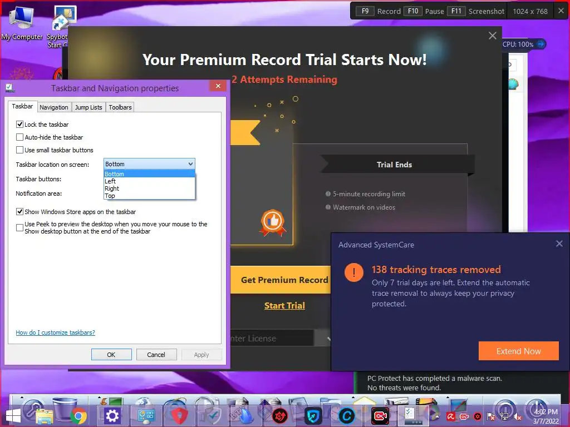Click OK in Taskbar properties
Screen dimensions: 570x427
click(111, 354)
